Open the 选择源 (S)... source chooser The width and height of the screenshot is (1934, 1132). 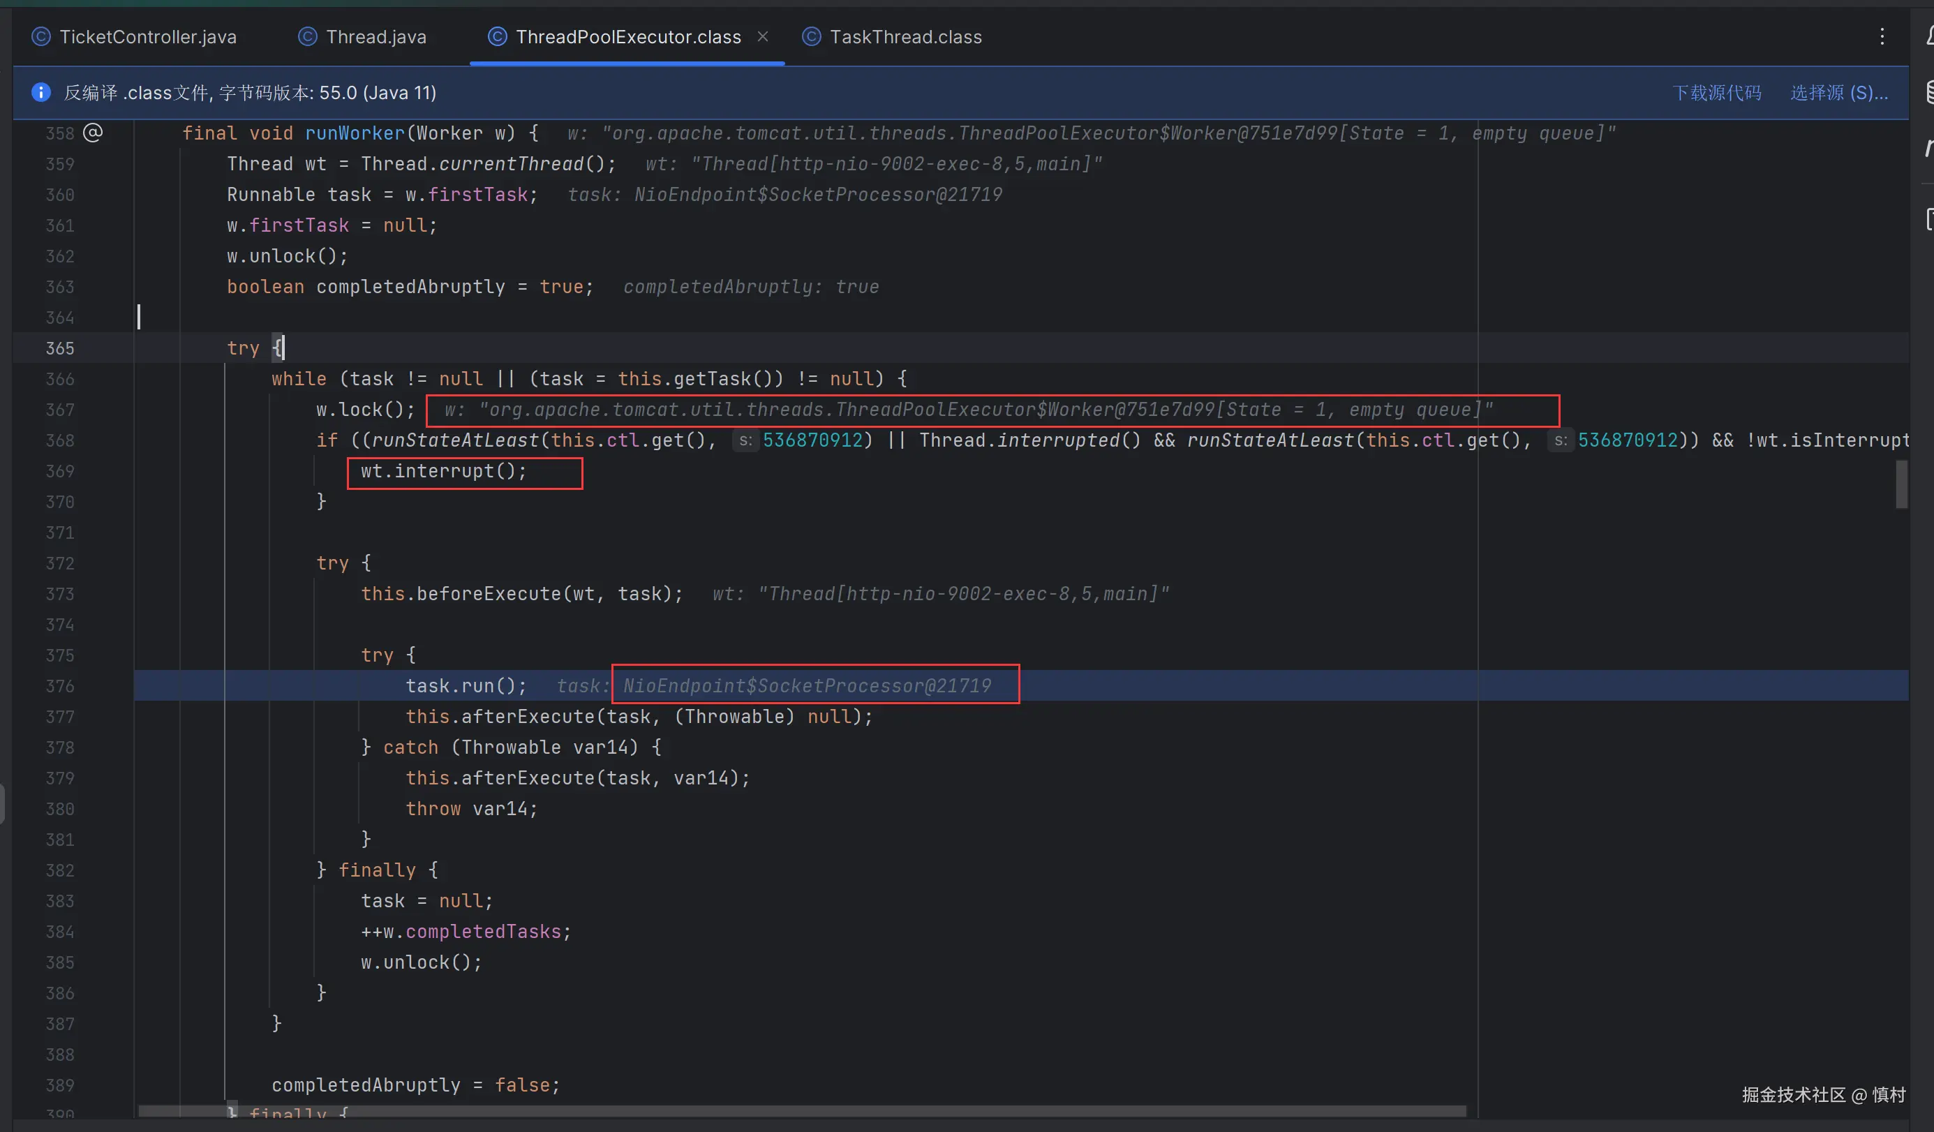point(1839,93)
